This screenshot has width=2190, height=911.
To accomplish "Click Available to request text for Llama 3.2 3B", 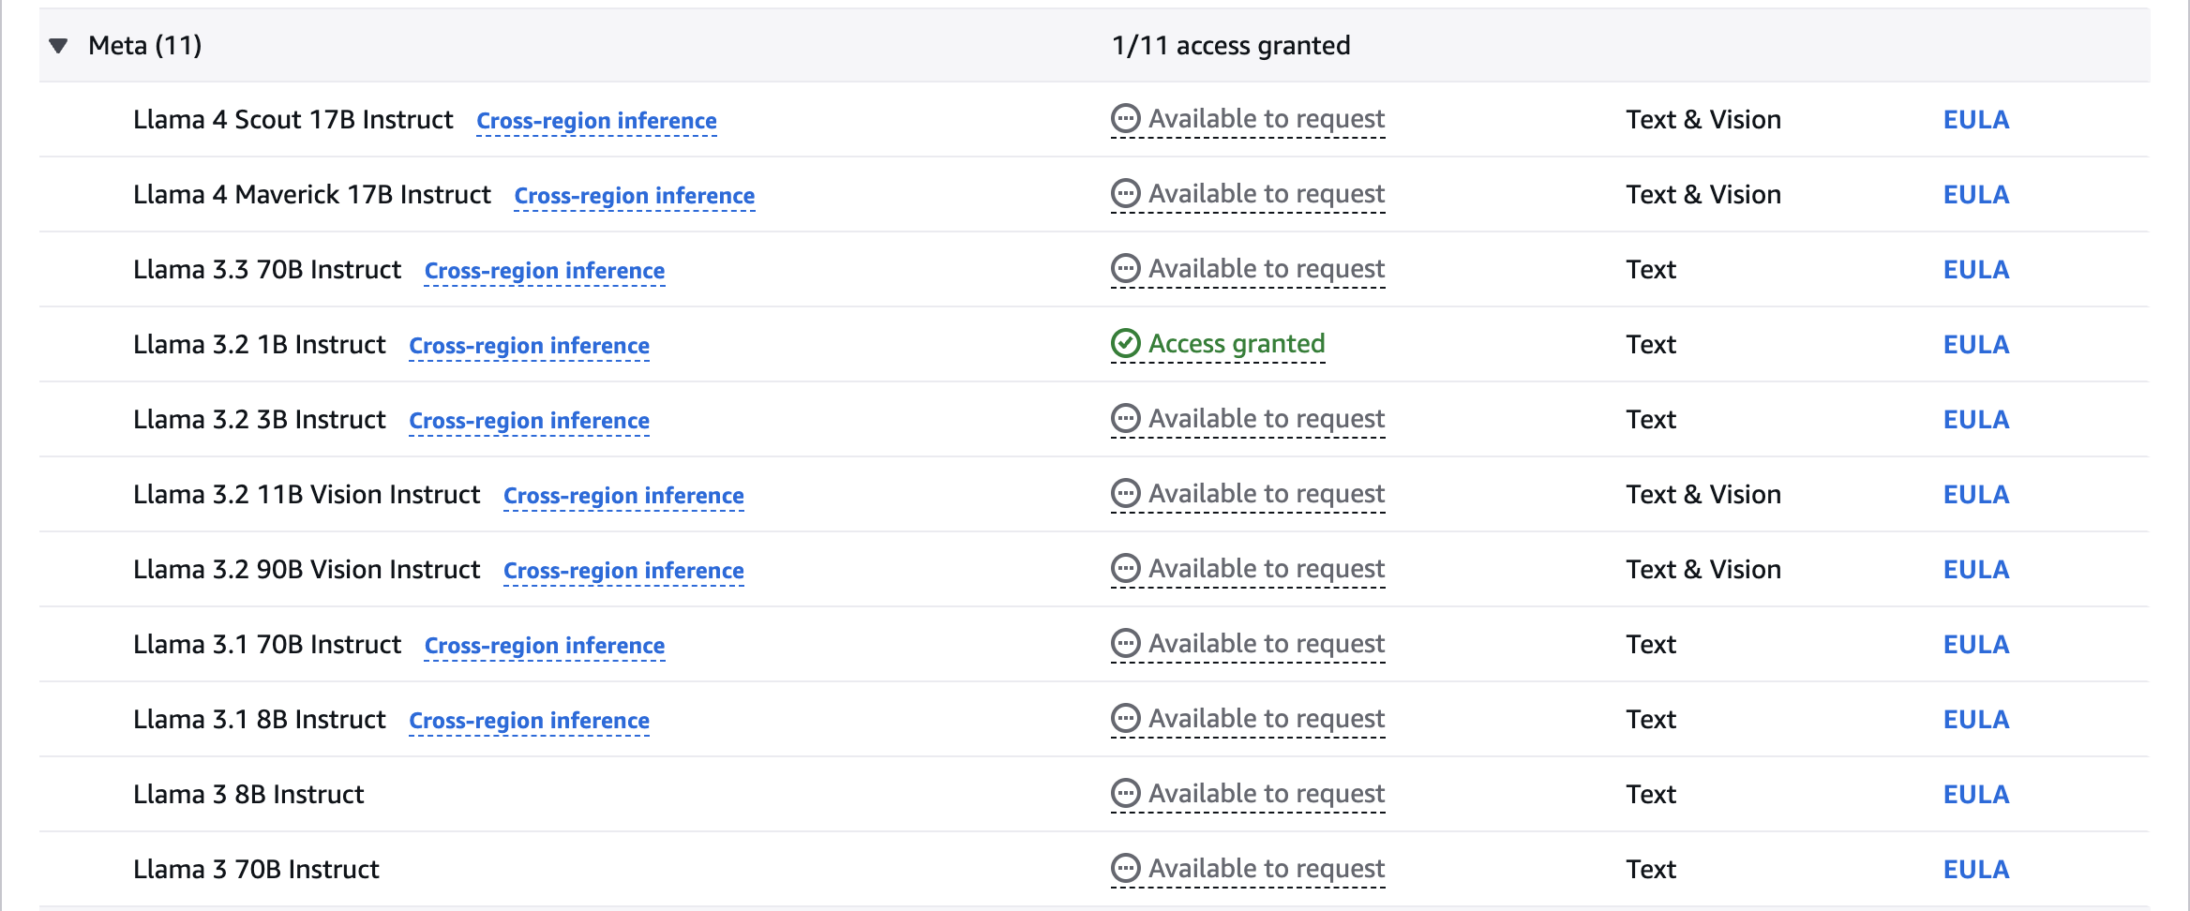I will coord(1267,419).
